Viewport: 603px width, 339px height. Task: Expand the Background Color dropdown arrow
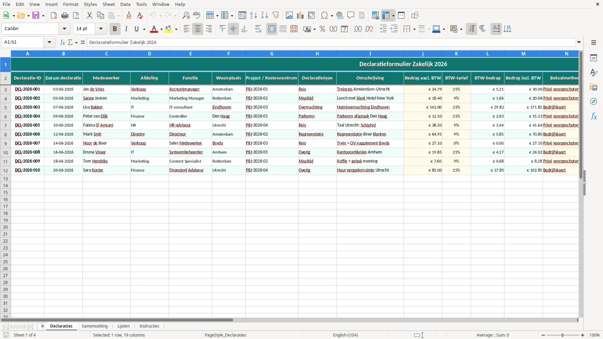click(176, 29)
